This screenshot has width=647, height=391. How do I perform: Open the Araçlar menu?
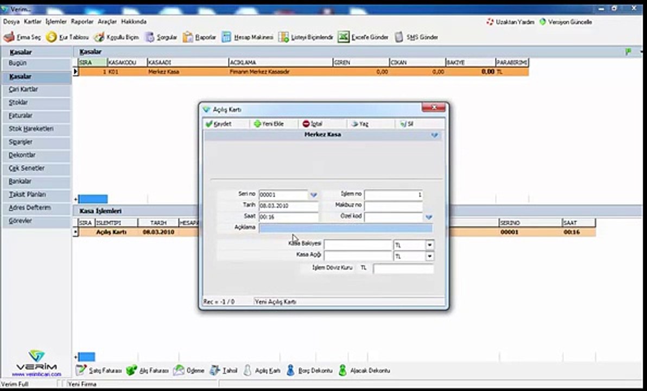point(107,22)
